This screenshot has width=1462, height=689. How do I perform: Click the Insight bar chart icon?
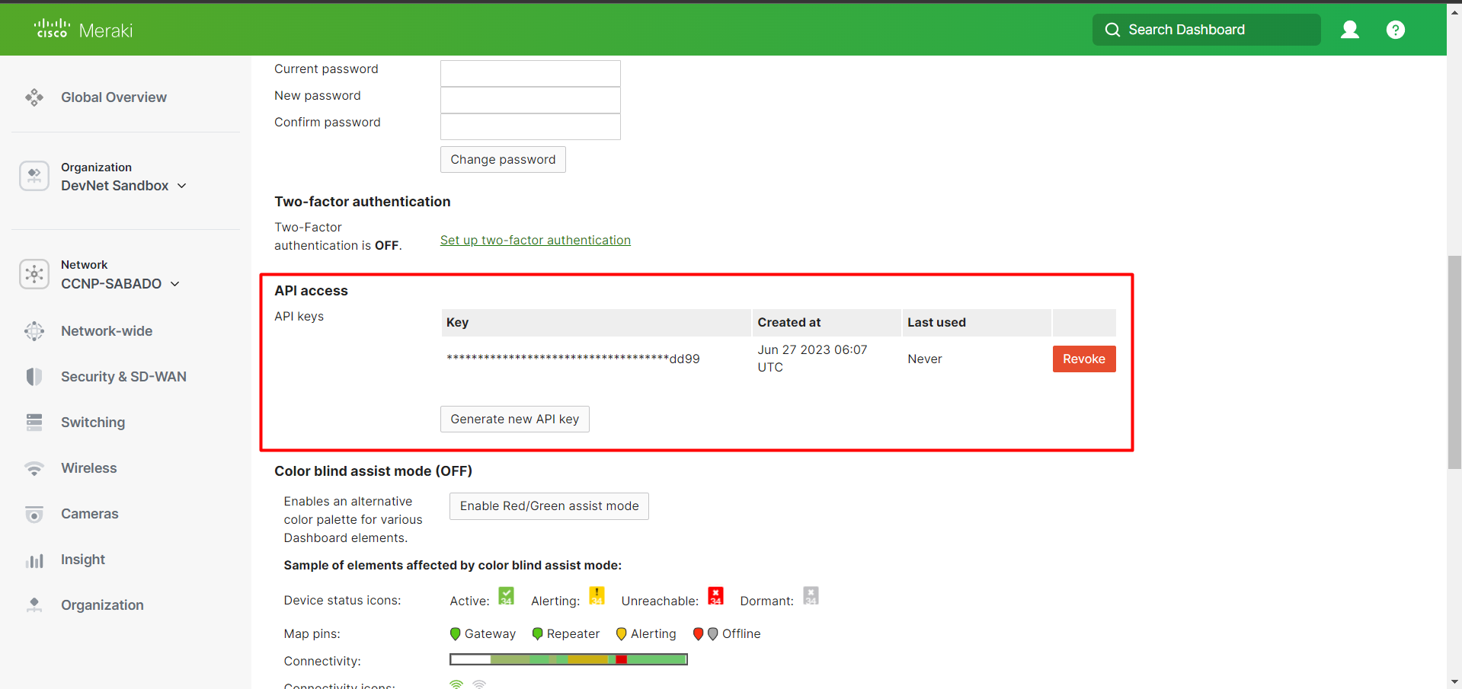point(34,560)
